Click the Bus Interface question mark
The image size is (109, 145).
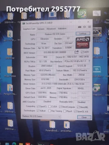pos(89,61)
